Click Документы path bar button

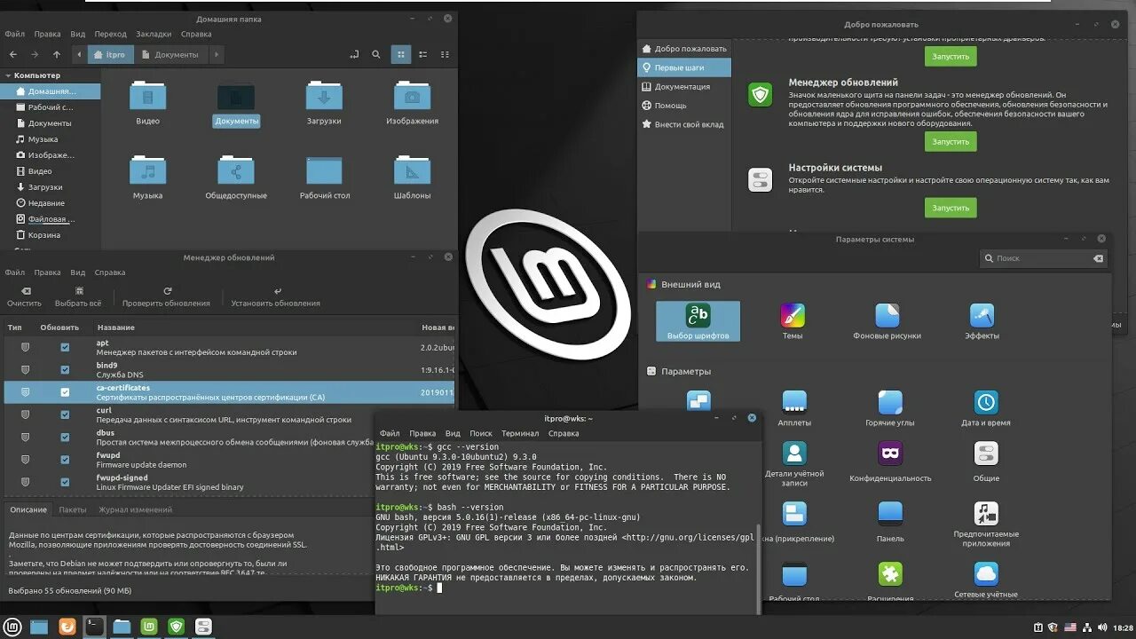tap(171, 54)
